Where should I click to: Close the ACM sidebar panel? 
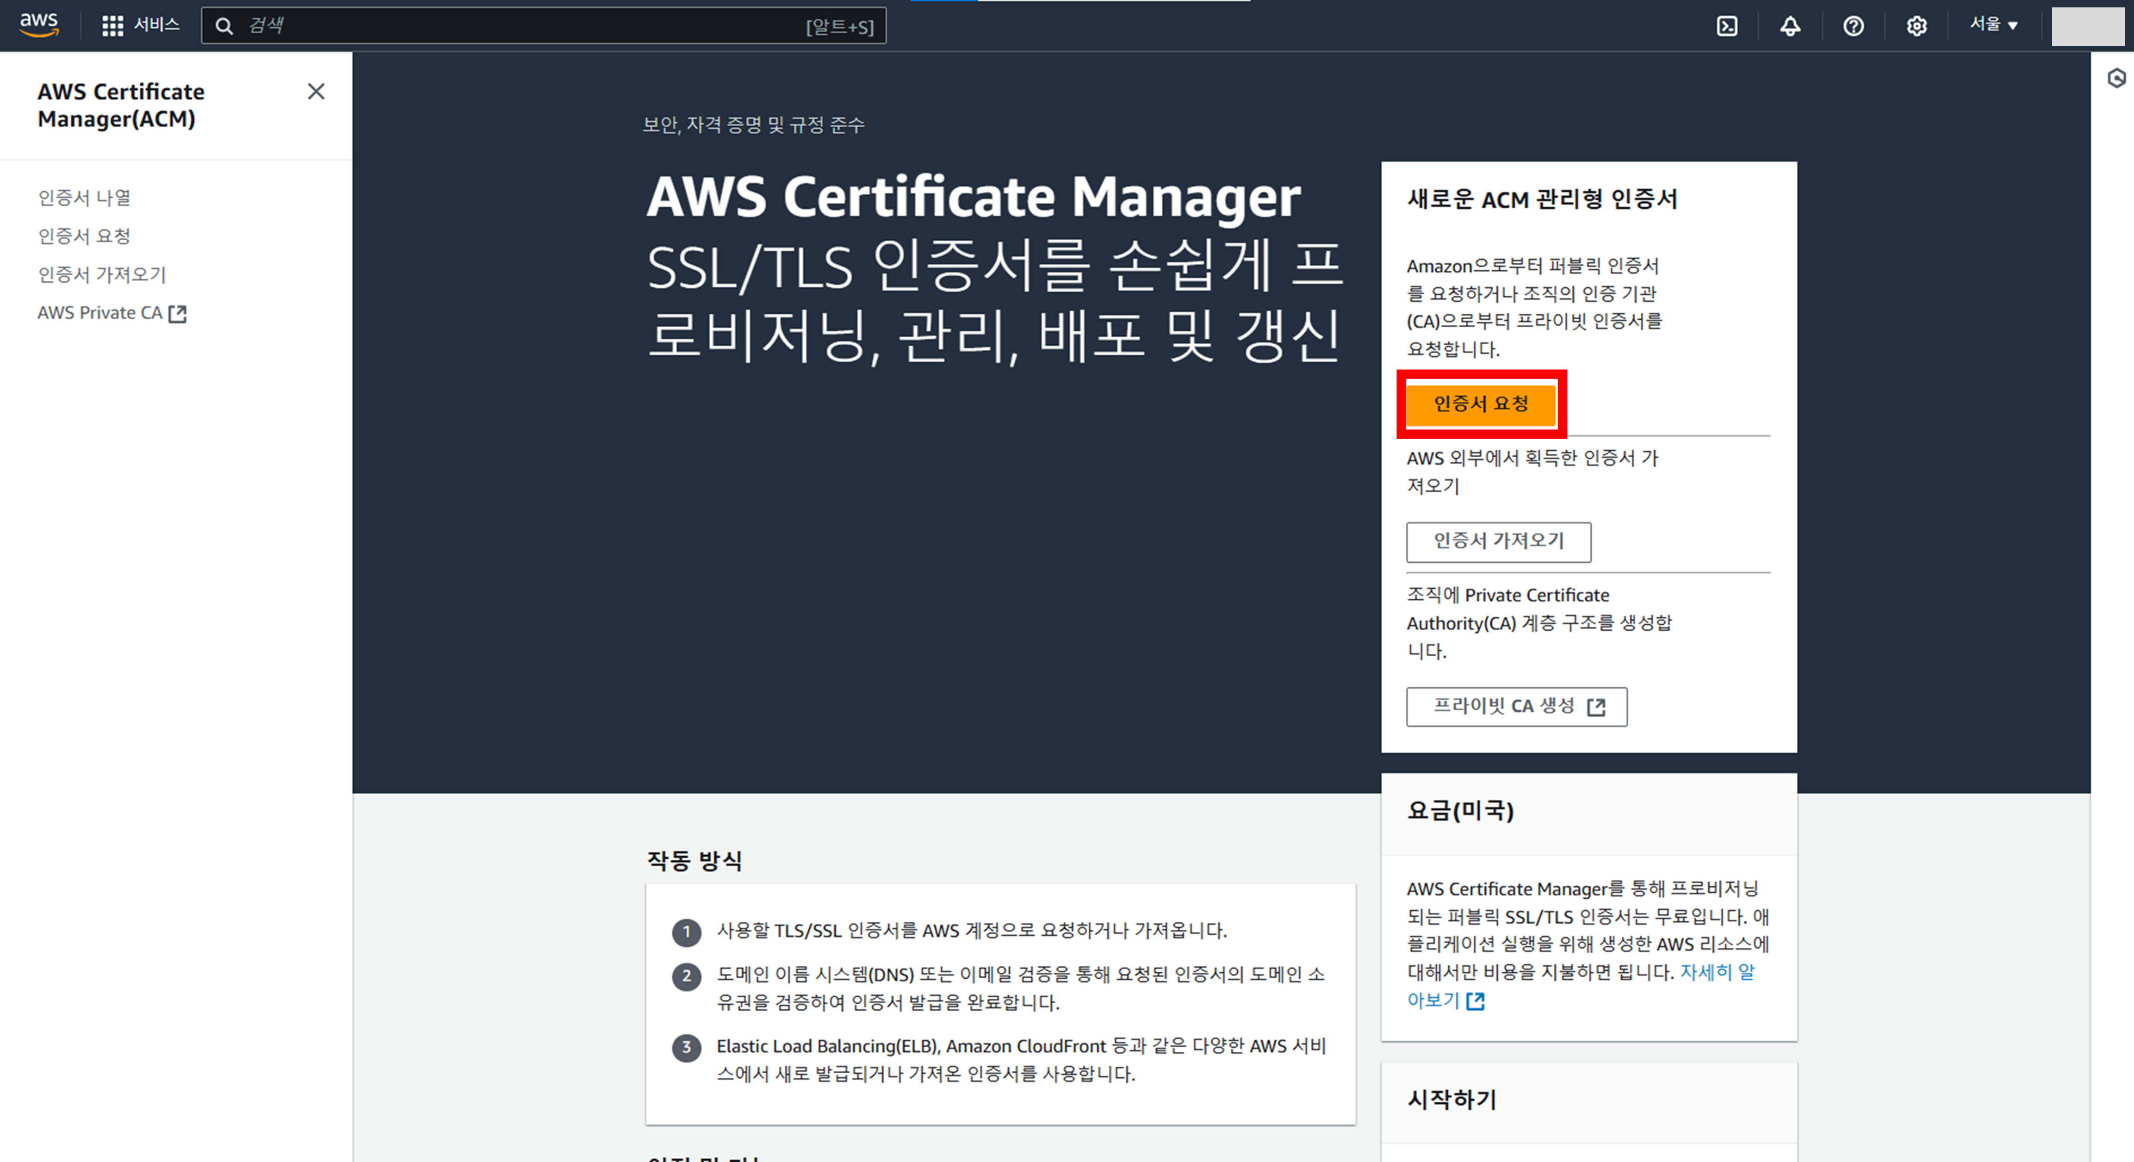pyautogui.click(x=316, y=91)
